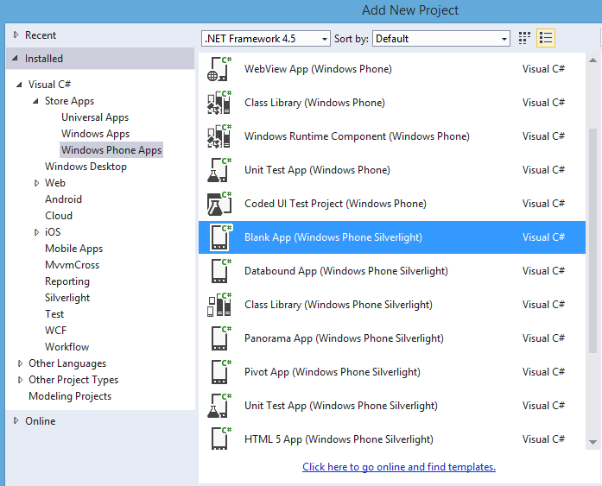Select 'Windows Runtime Component (Windows Phone)' name
Image resolution: width=602 pixels, height=486 pixels.
[x=357, y=136]
